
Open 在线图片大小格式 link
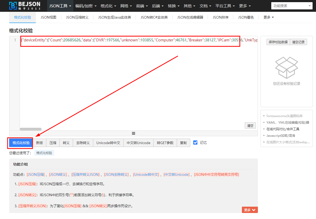pyautogui.click(x=288, y=142)
